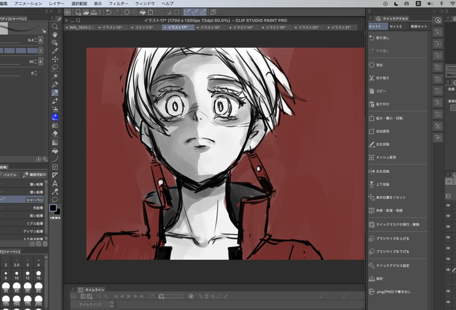Switch to the コミック3* document tab

(x=144, y=27)
